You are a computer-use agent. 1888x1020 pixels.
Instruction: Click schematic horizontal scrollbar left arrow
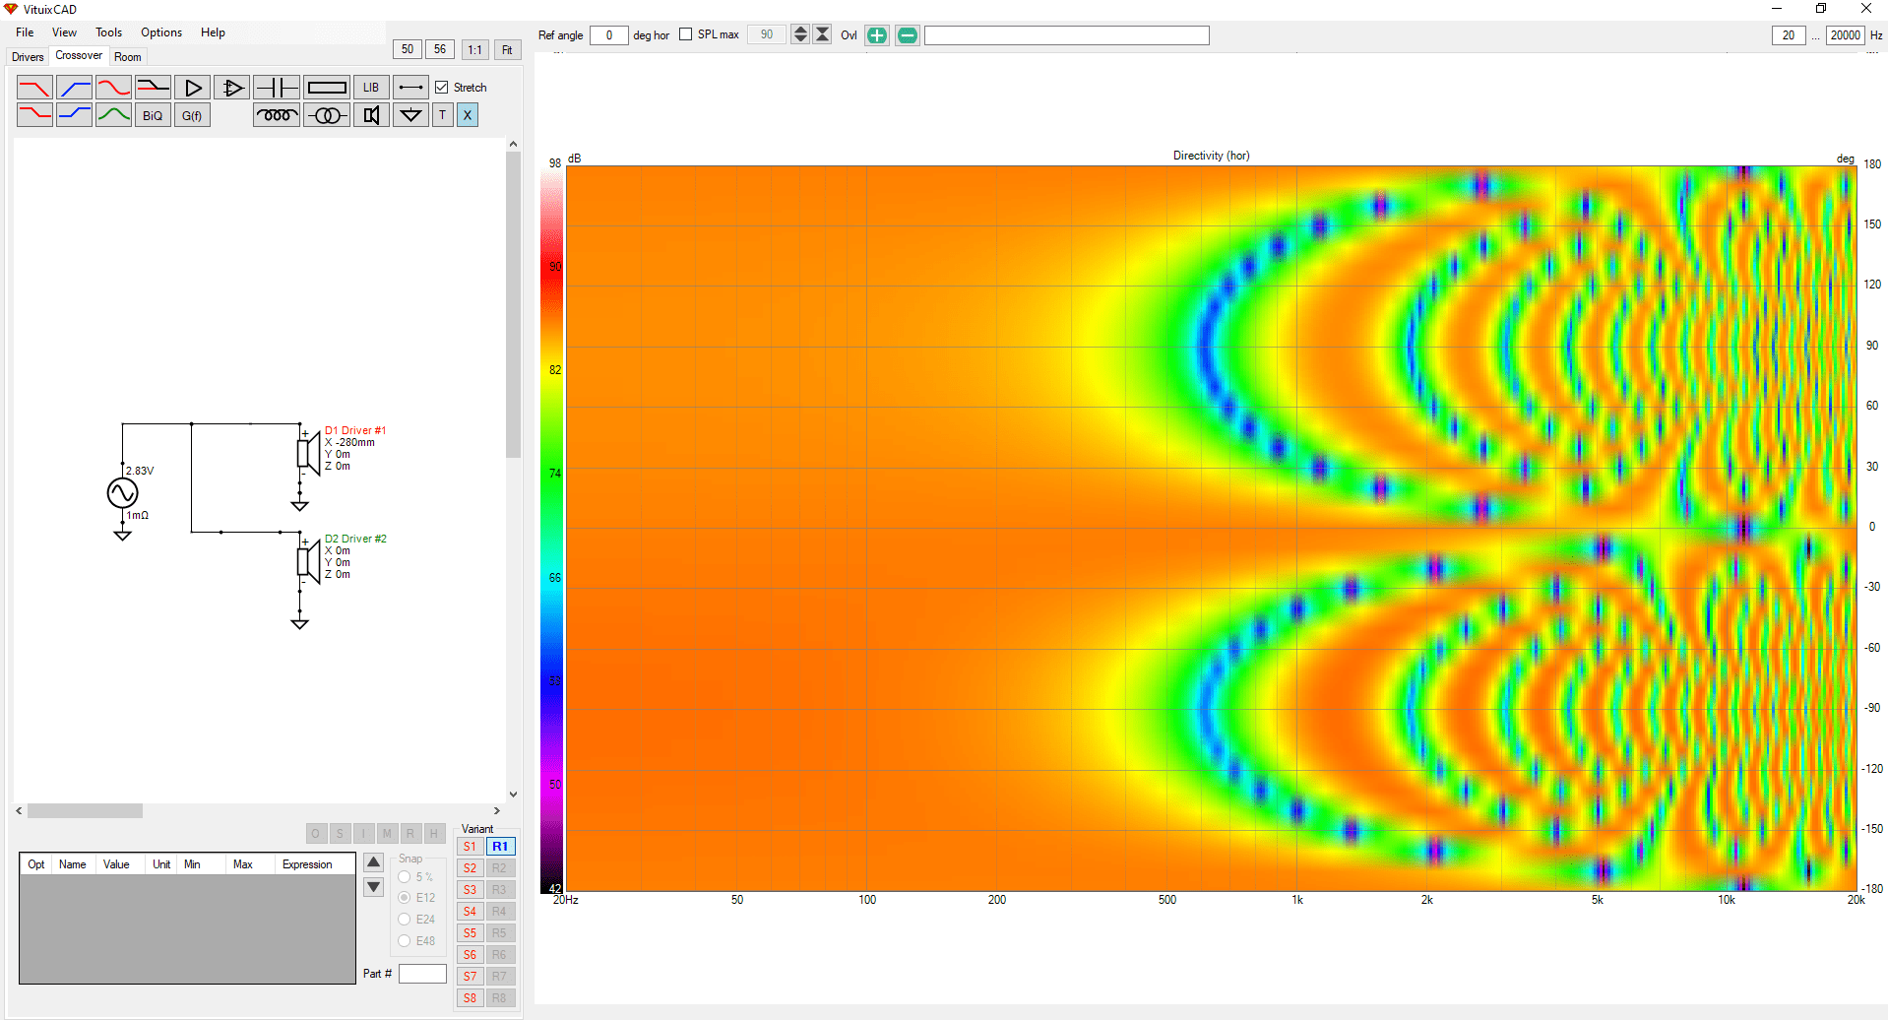(20, 811)
